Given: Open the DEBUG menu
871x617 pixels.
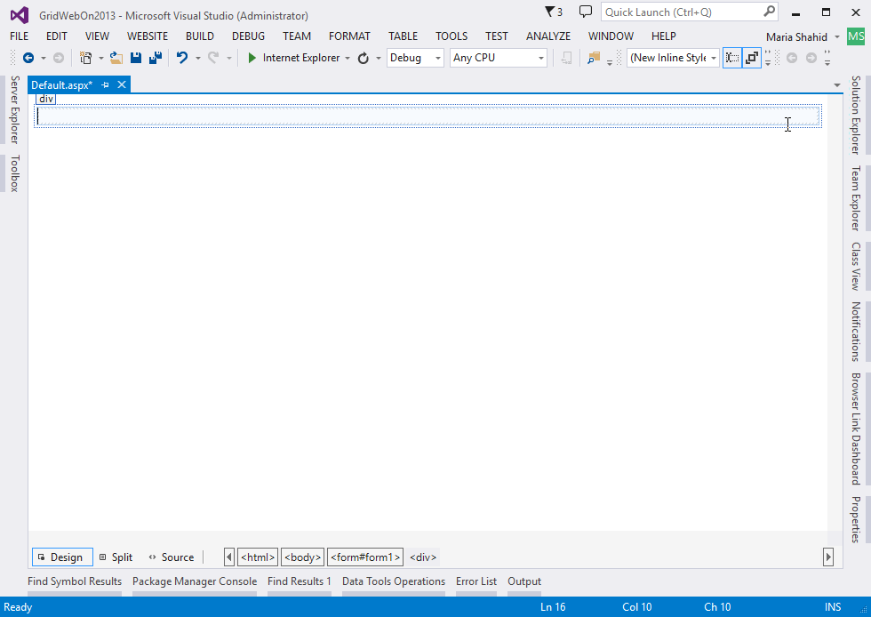Looking at the screenshot, I should 248,36.
